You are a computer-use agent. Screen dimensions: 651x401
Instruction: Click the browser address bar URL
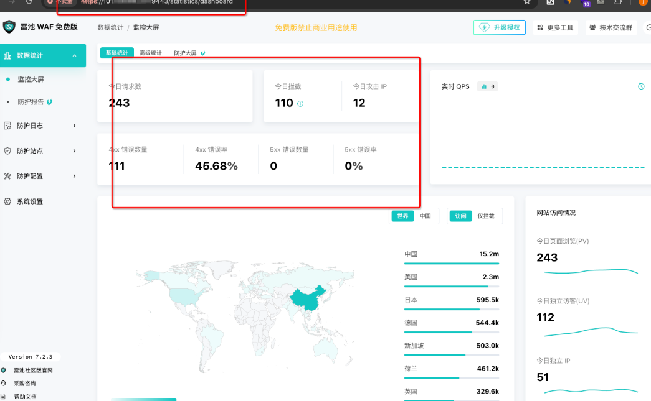tap(157, 2)
